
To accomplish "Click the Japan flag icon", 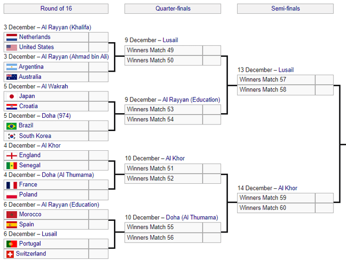I will (x=12, y=96).
